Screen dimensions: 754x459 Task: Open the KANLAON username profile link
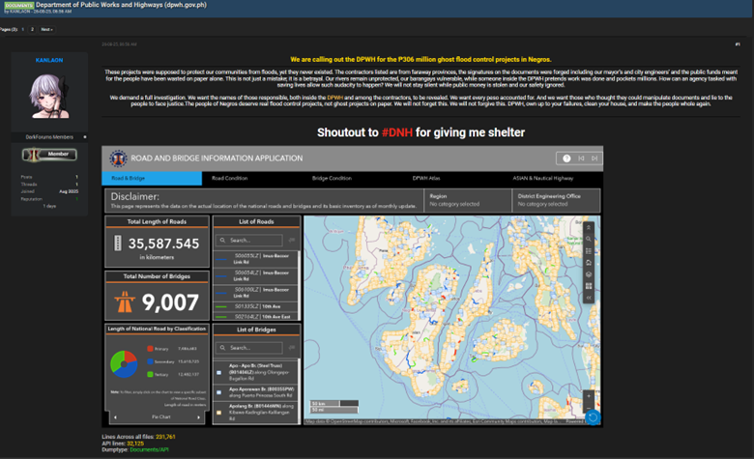(49, 60)
